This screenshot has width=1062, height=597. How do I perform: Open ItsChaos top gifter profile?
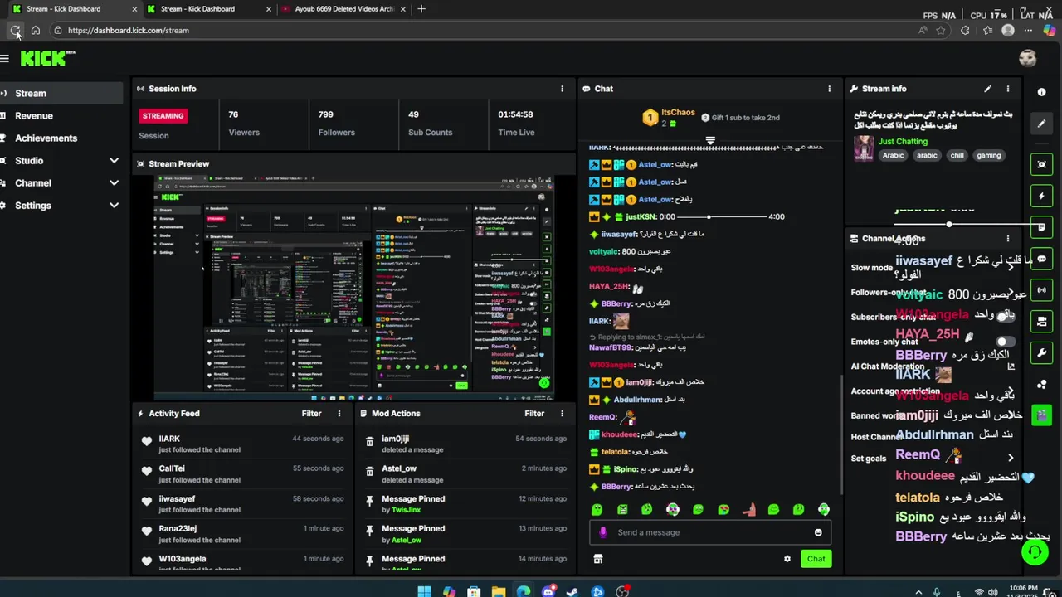tap(678, 113)
